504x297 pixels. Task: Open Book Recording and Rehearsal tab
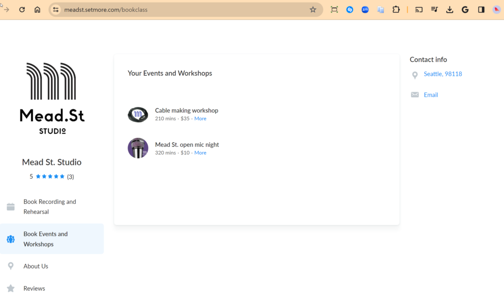tap(50, 206)
